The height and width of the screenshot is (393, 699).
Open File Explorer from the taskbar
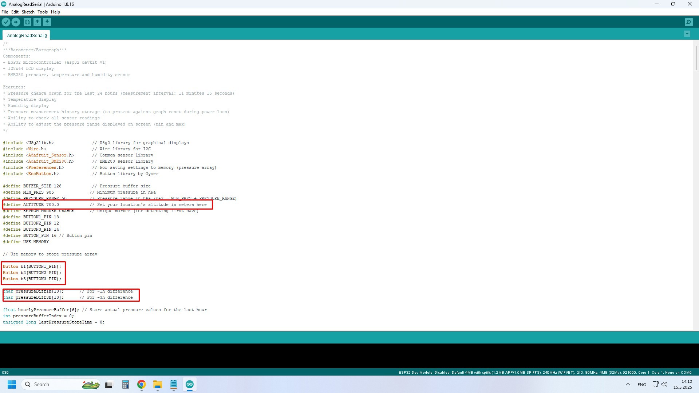click(x=157, y=384)
